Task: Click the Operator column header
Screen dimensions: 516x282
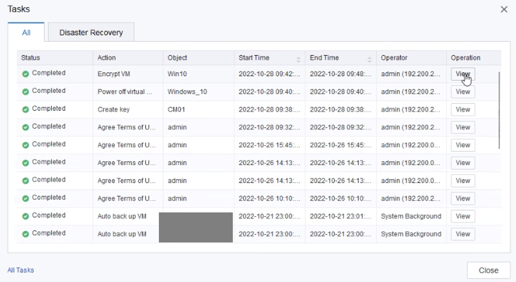Action: coord(394,58)
